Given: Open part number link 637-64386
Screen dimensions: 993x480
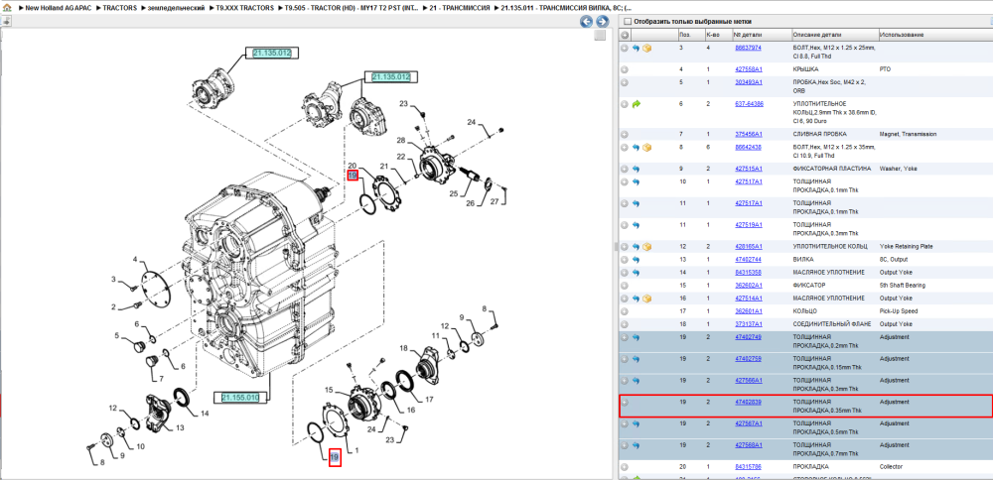Looking at the screenshot, I should pos(749,104).
